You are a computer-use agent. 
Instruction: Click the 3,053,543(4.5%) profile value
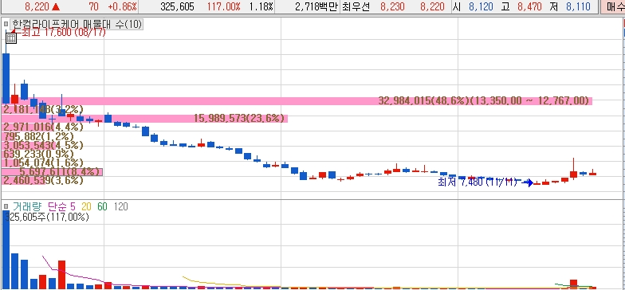[43, 145]
